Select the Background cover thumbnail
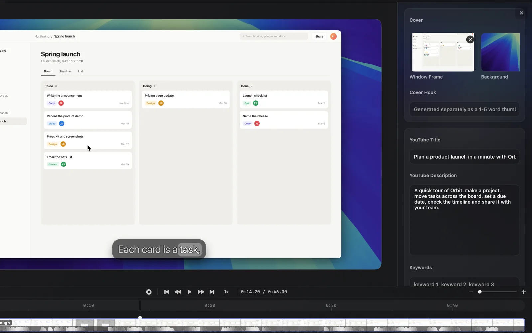532x333 pixels. (500, 52)
